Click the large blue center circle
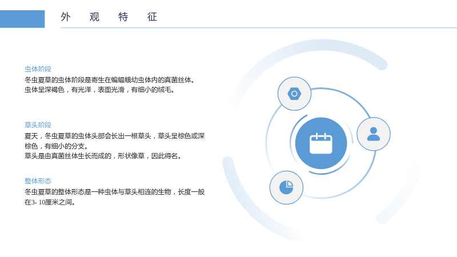 (321, 143)
